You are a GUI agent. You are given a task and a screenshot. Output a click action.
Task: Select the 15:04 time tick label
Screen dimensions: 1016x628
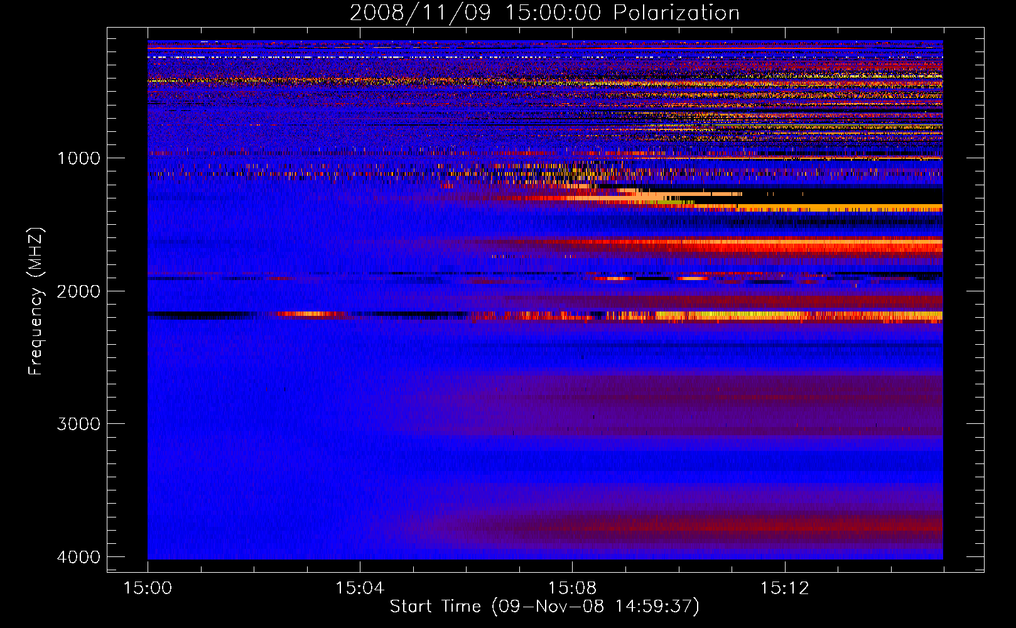click(360, 588)
